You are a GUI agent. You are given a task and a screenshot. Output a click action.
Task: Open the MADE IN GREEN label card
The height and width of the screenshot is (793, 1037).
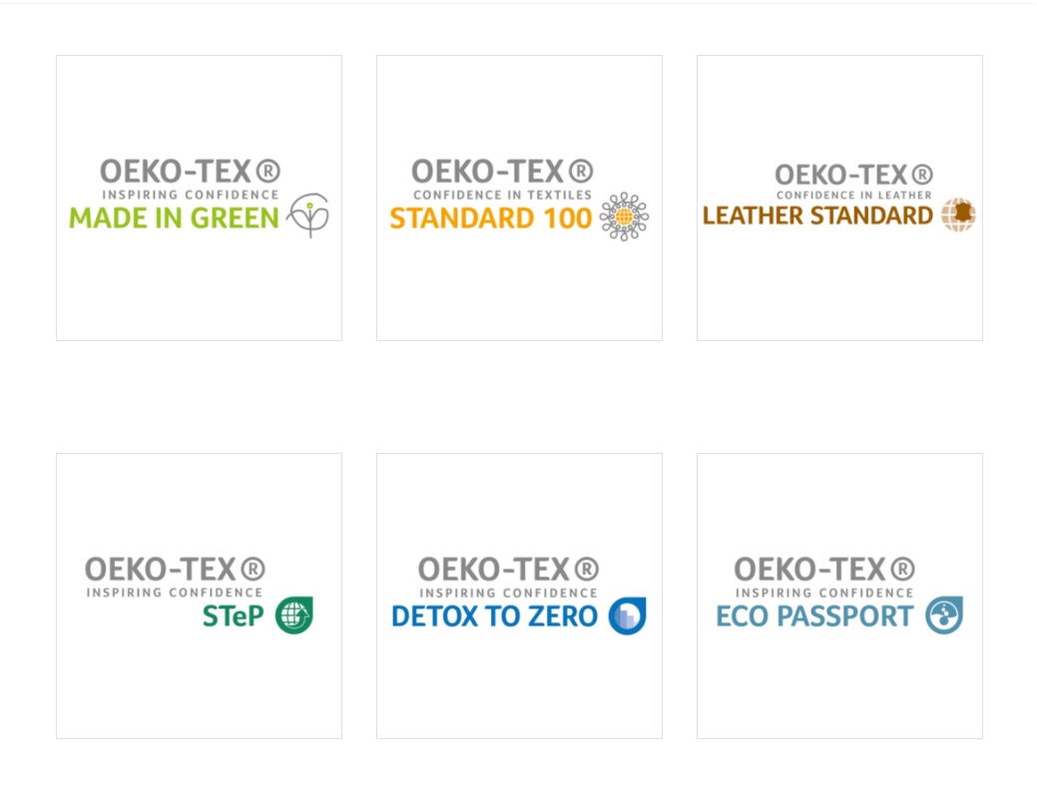[x=199, y=198]
